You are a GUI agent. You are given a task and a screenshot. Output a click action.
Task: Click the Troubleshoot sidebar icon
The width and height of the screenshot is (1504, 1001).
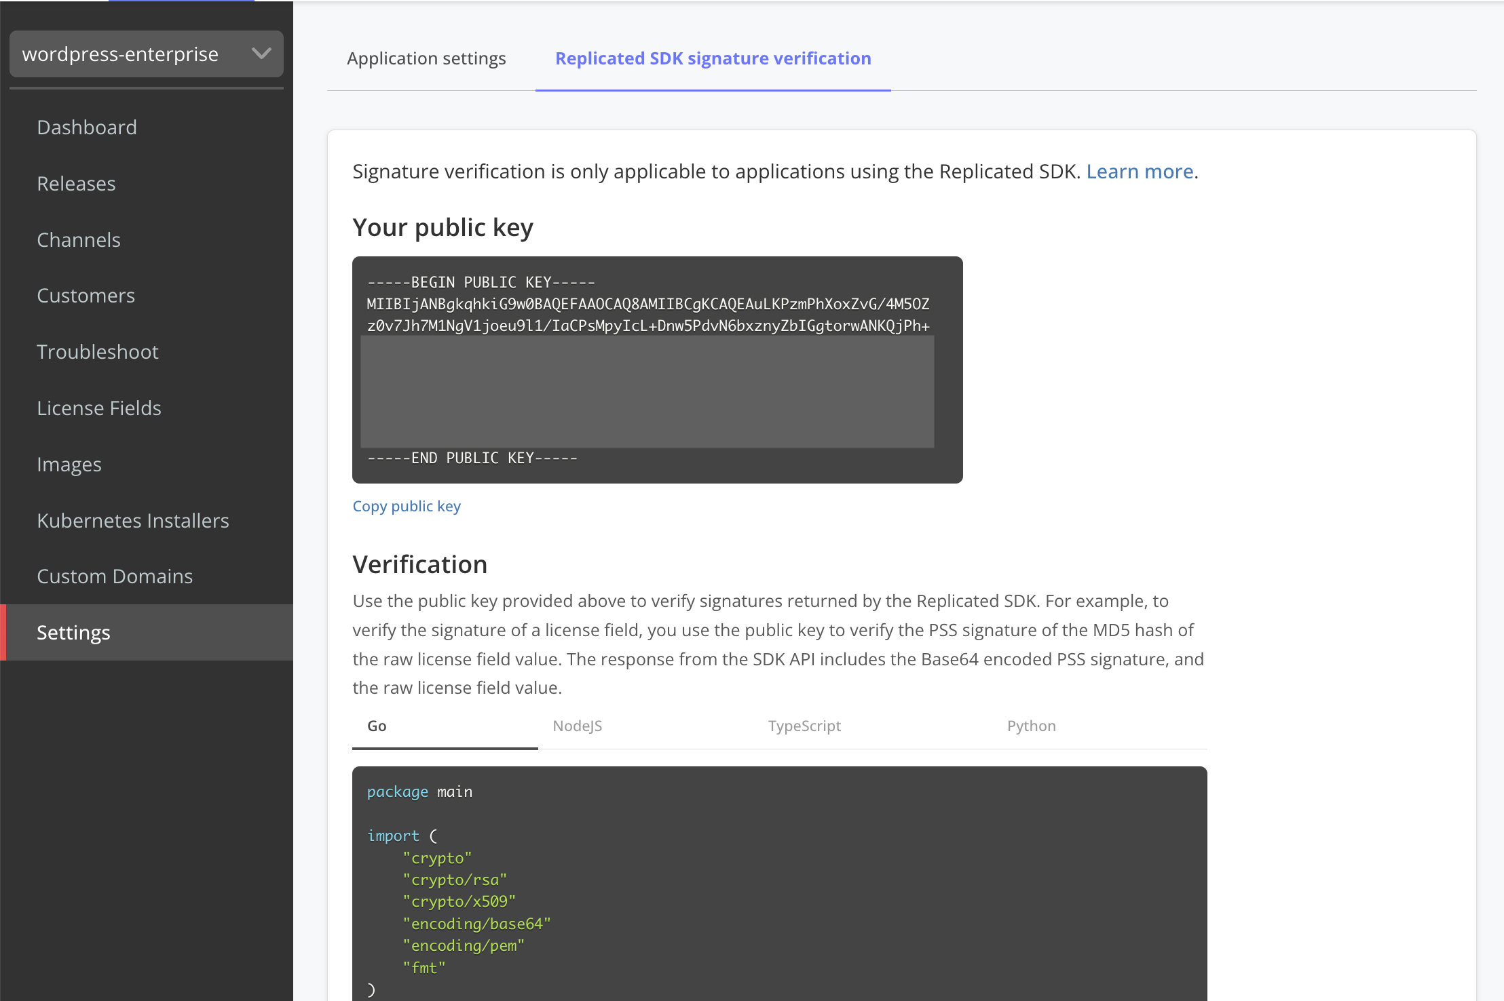point(98,352)
